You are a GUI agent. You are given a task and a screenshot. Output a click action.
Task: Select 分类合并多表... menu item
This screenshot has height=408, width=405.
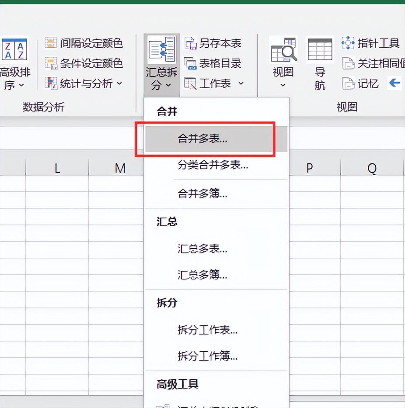point(213,165)
